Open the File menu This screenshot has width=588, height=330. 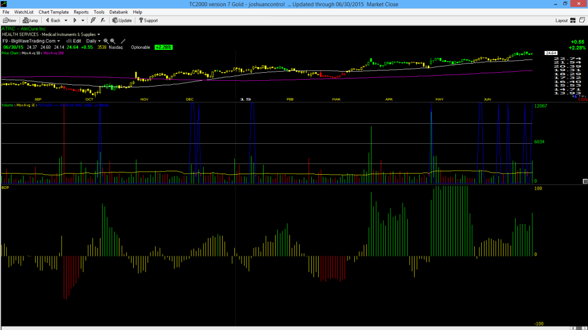coord(6,12)
